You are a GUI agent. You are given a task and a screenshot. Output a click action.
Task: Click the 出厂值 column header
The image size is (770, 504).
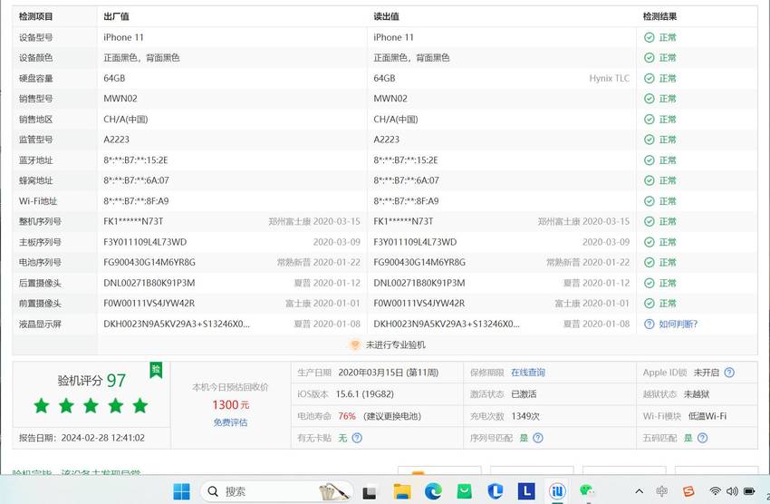tap(116, 16)
